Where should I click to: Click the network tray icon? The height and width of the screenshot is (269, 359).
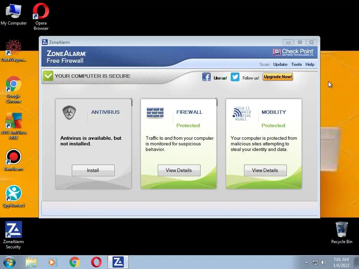(x=315, y=262)
